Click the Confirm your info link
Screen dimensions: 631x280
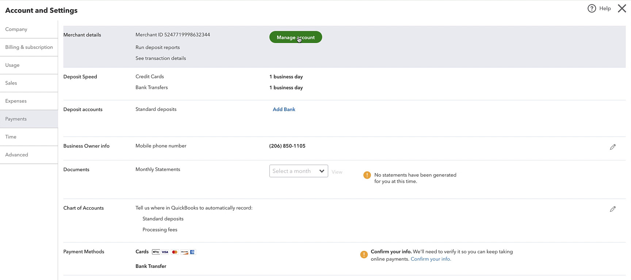click(x=431, y=259)
